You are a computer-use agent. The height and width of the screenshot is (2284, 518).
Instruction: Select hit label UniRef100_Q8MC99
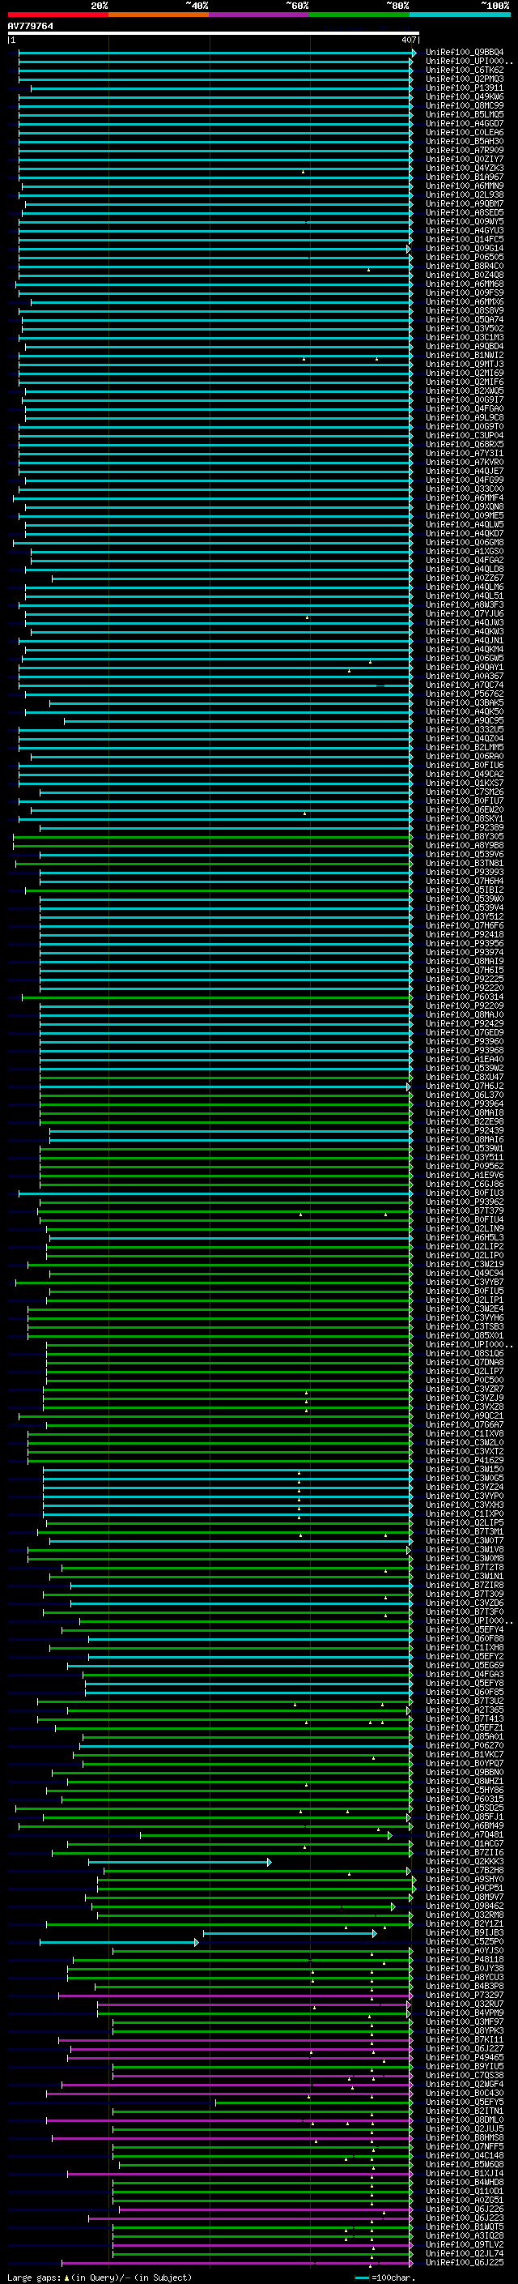(464, 105)
